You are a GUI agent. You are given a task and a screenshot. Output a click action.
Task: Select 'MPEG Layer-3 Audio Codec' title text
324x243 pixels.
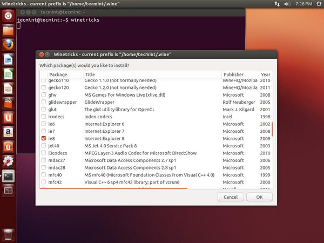[140, 153]
